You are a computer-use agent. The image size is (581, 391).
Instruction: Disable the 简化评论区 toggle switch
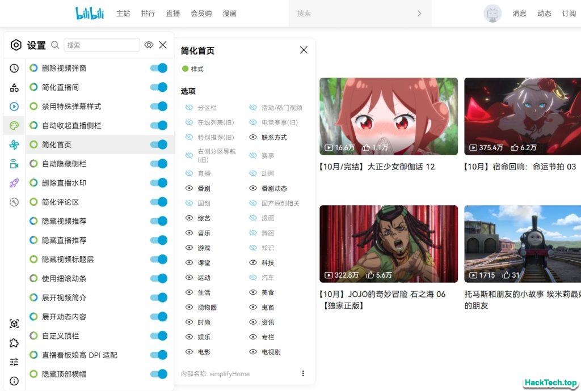(x=159, y=202)
